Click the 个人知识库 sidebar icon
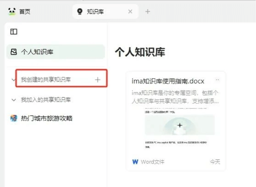Viewport: 256px width, 187px height. (14, 52)
